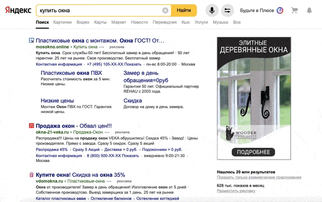Viewport: 322px width, 202px height.
Task: Open 'Распродажа 45%' quick link
Action: [51, 150]
